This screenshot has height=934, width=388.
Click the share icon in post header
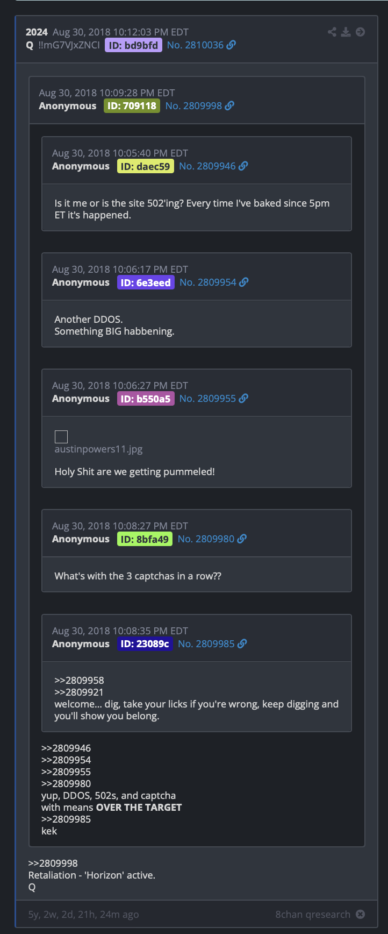[332, 32]
